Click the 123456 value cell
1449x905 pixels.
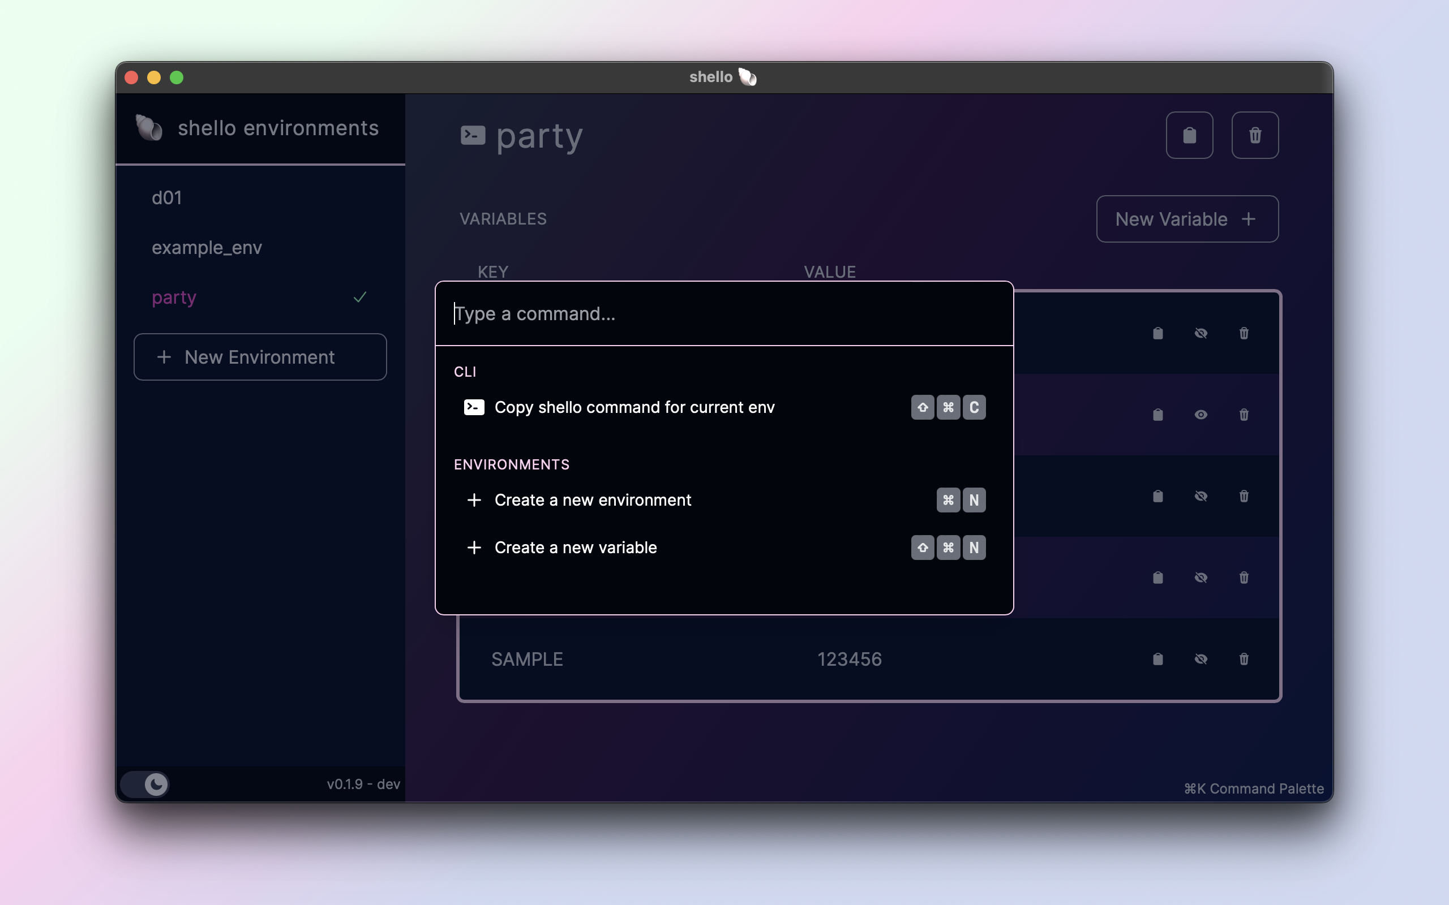click(850, 659)
